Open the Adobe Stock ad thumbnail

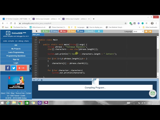coord(16,82)
